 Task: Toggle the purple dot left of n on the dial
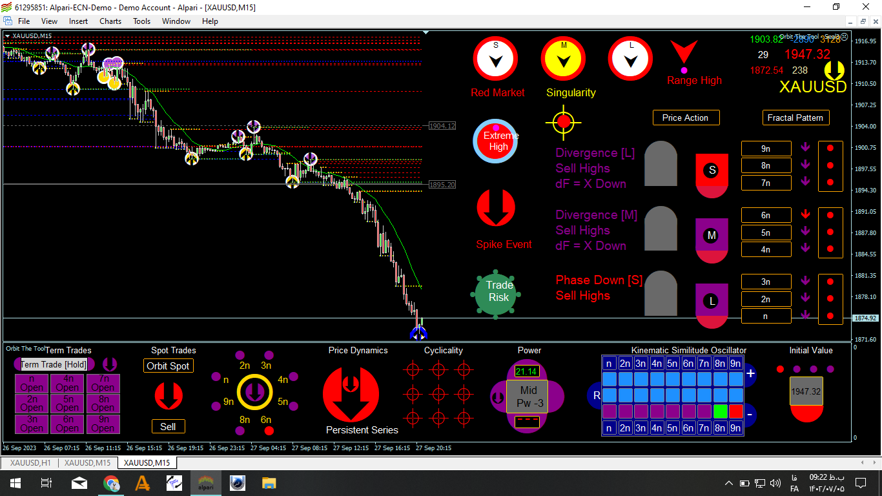[x=216, y=377]
